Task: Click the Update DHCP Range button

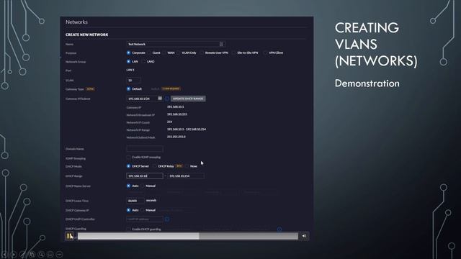Action: coord(188,99)
